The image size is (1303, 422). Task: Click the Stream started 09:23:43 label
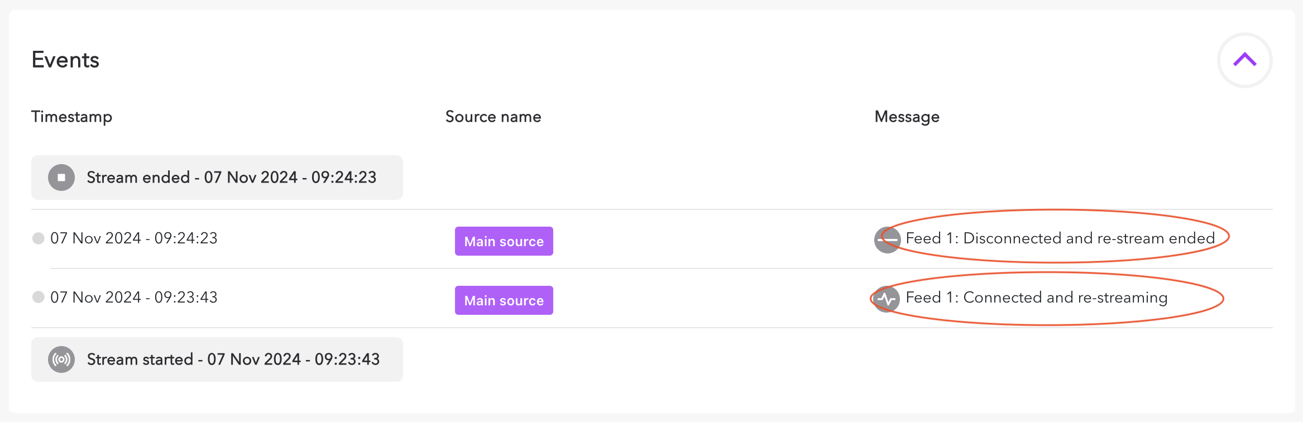click(233, 359)
